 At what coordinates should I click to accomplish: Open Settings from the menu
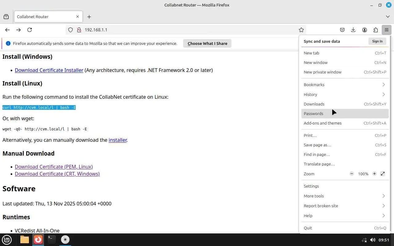[345, 186]
